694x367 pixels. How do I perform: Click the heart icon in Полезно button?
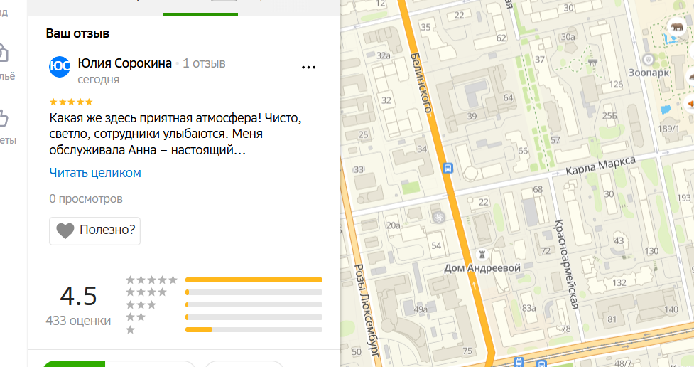pos(65,231)
